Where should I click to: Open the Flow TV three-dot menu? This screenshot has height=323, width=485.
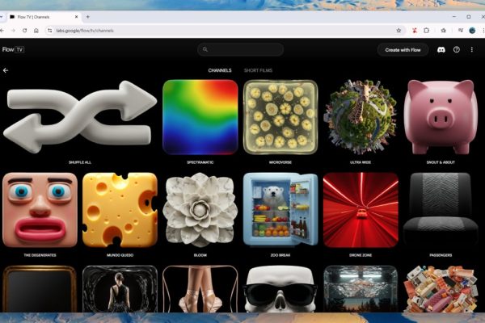[x=472, y=49]
